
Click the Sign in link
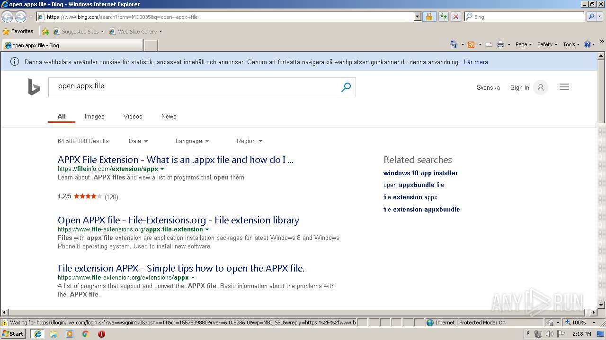(x=519, y=87)
